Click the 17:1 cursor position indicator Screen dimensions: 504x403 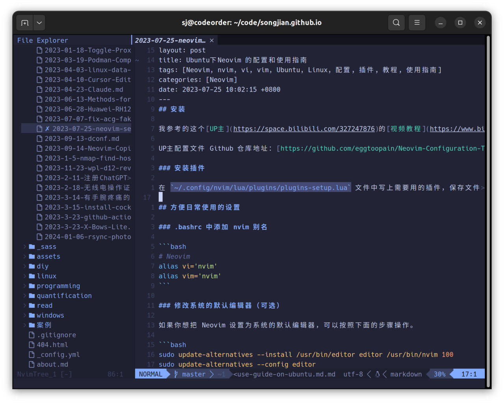click(470, 374)
